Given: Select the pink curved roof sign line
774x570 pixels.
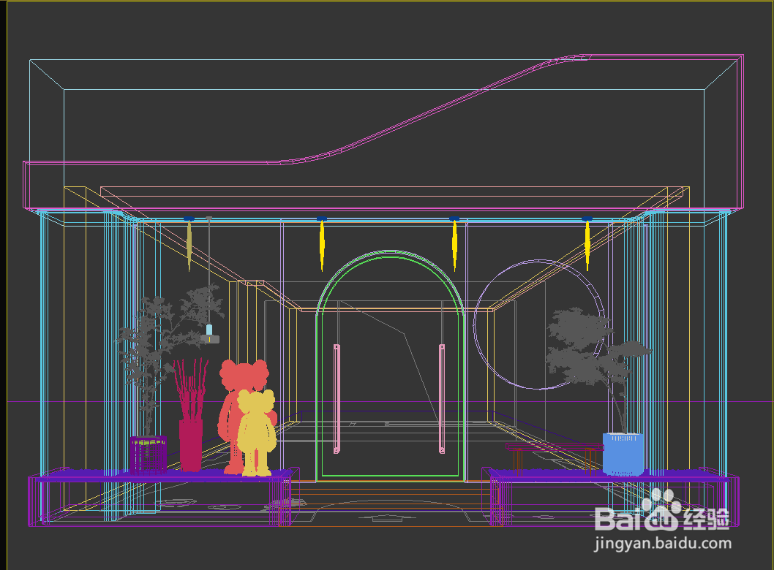Looking at the screenshot, I should click(383, 131).
